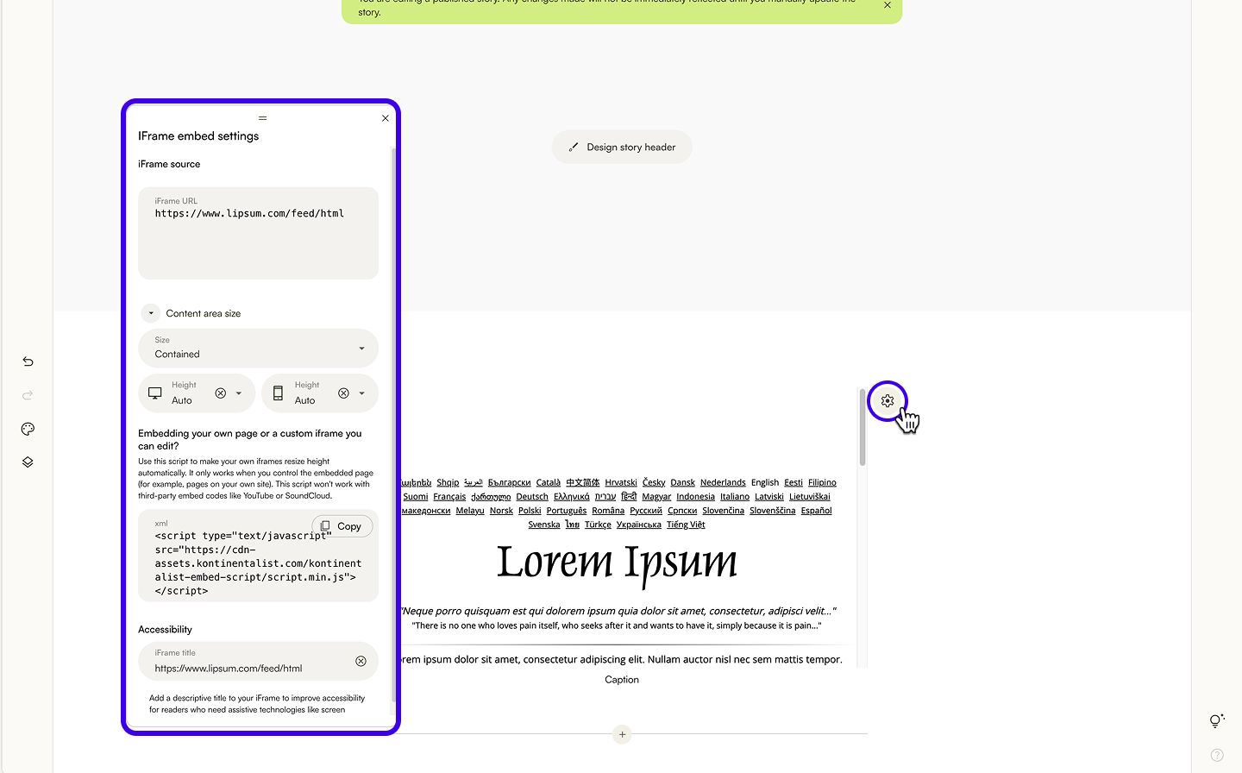This screenshot has height=773, width=1242.
Task: Click the Accessibility section heading
Action: (165, 630)
